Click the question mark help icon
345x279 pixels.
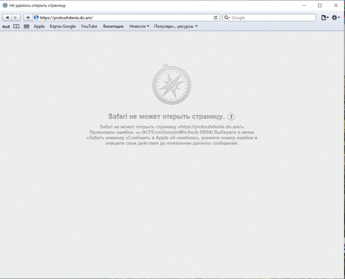click(x=231, y=117)
